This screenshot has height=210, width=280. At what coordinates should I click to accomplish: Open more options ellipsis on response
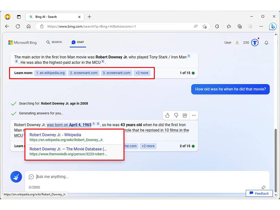pos(194,115)
